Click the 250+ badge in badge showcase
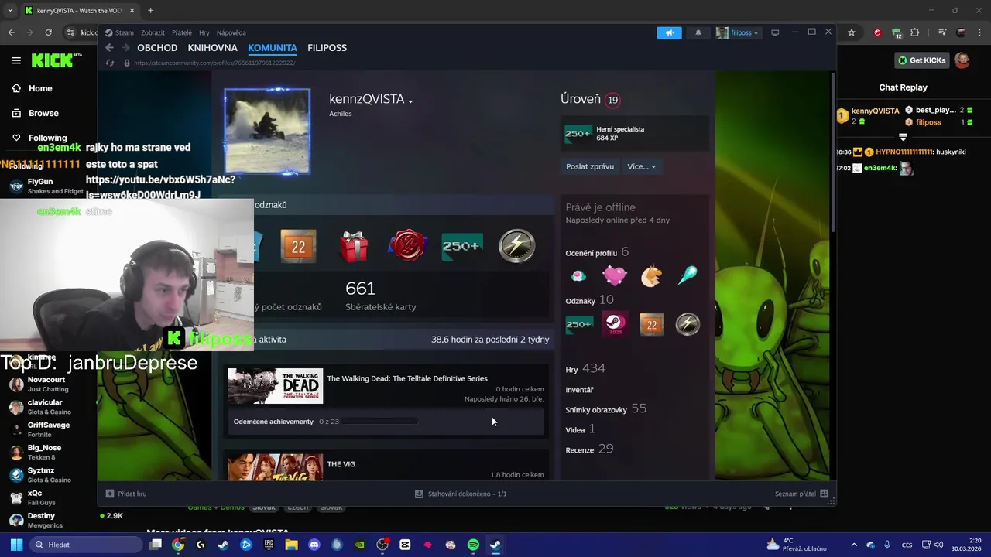The height and width of the screenshot is (557, 991). tap(462, 247)
